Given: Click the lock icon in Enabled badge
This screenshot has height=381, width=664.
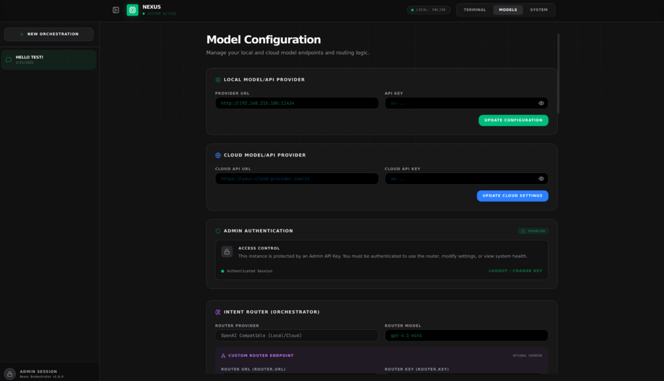Looking at the screenshot, I should pos(523,231).
